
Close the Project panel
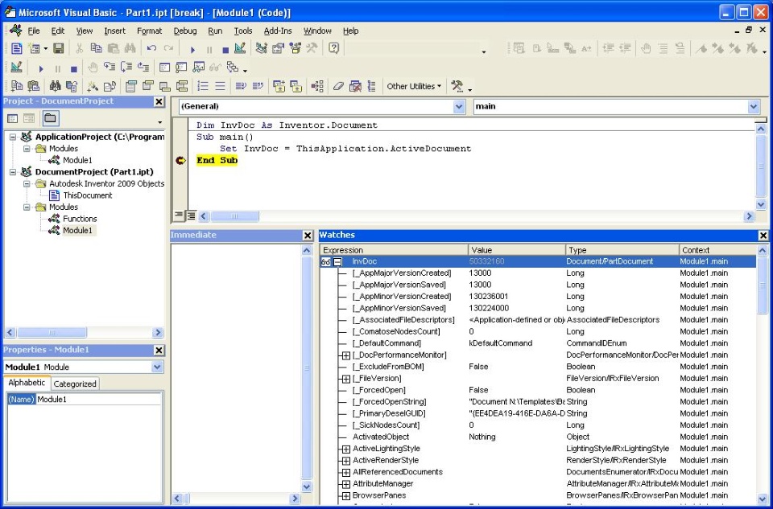coord(159,102)
